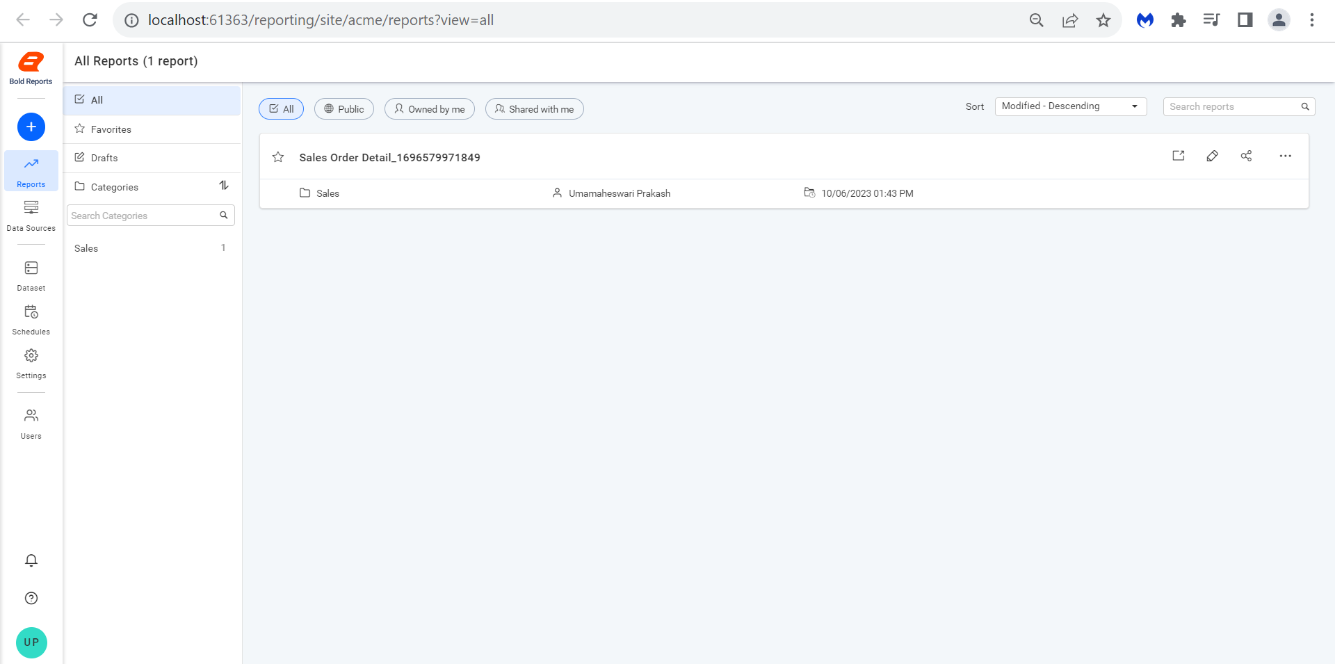Open the report in a new tab
This screenshot has height=664, width=1335.
tap(1178, 156)
